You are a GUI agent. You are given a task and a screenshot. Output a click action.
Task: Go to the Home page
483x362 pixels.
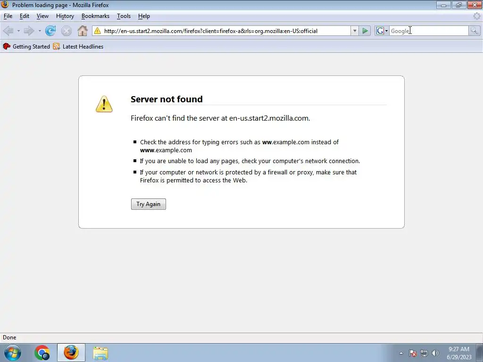pos(82,31)
